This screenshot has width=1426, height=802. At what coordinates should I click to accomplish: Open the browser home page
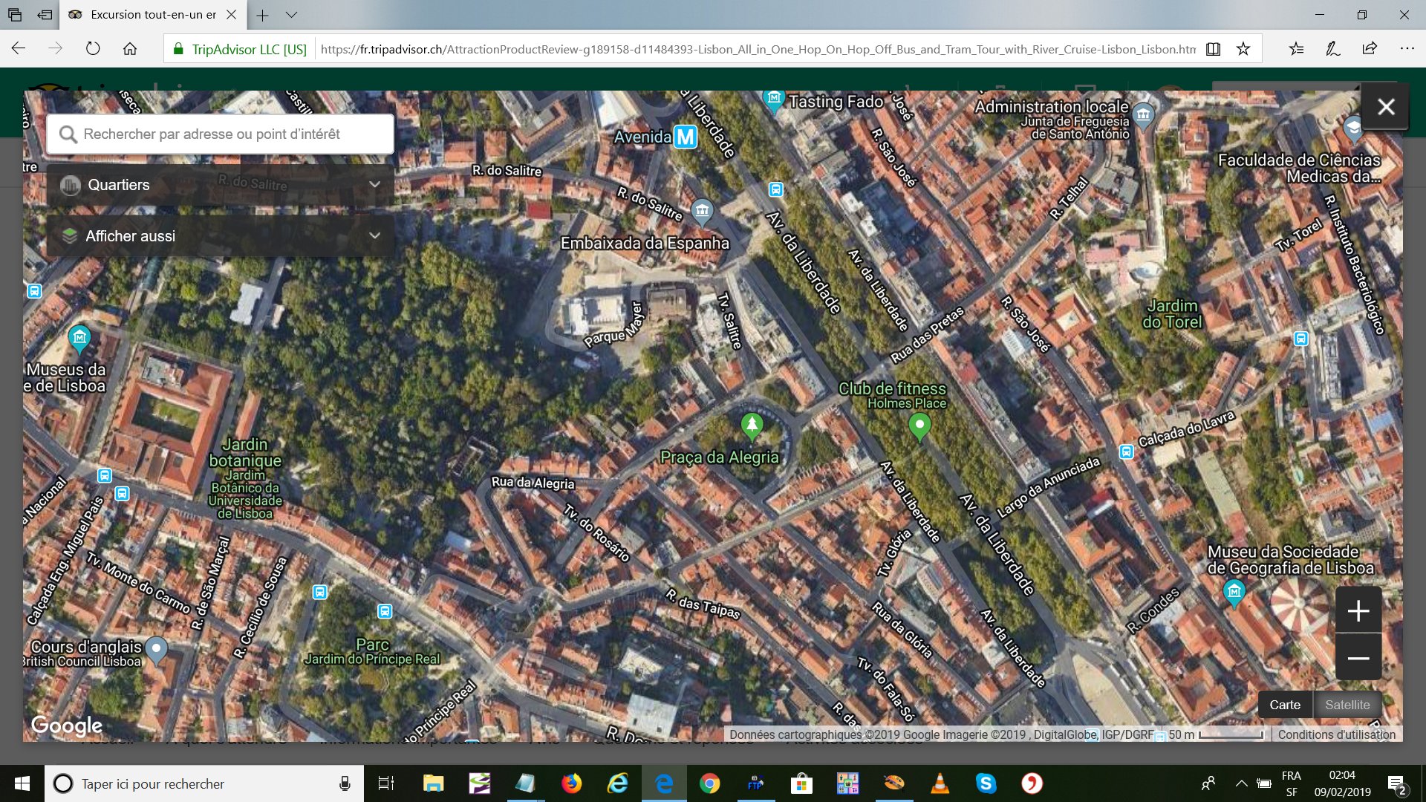coord(130,49)
